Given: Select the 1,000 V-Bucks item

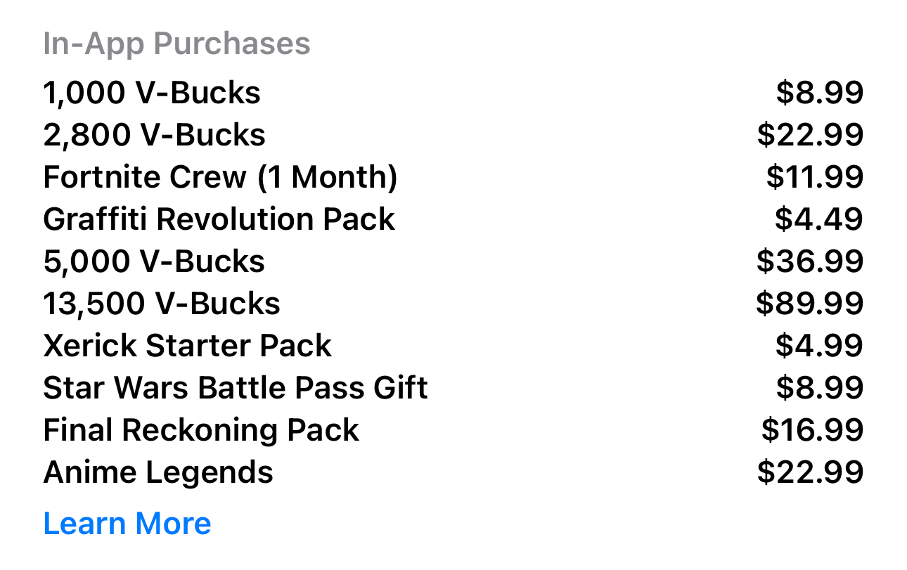Looking at the screenshot, I should point(152,93).
